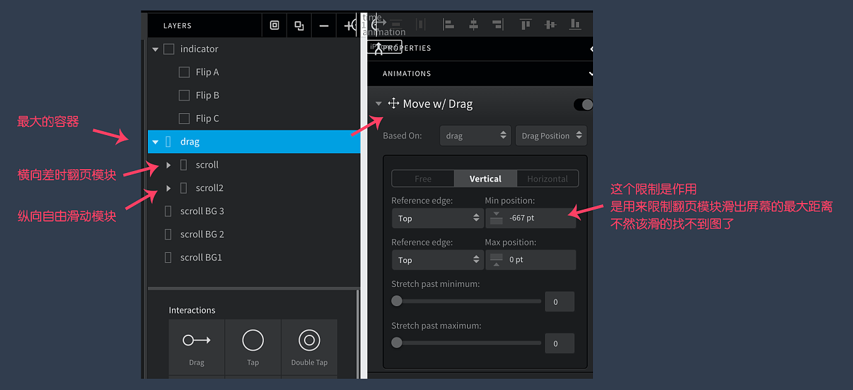Add a Double Tap interaction
This screenshot has width=853, height=390.
(309, 347)
